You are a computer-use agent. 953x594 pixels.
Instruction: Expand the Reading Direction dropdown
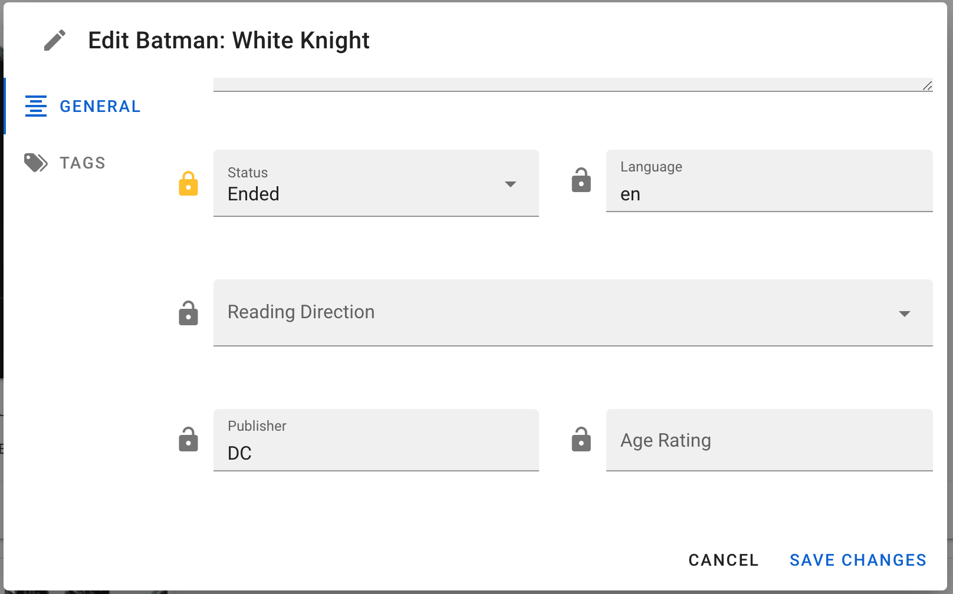click(x=573, y=313)
